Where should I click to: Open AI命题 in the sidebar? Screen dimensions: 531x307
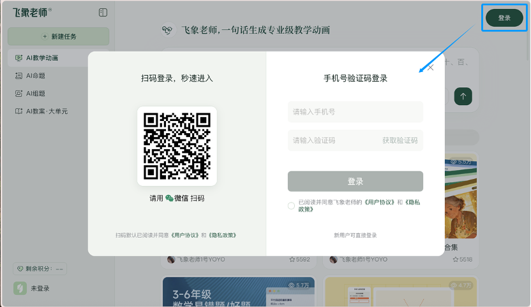[36, 76]
